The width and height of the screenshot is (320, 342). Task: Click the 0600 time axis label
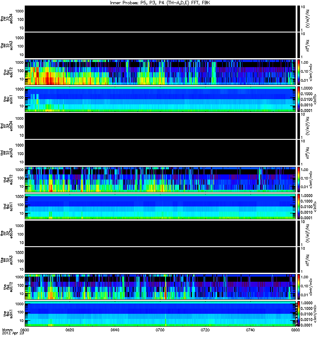pos(25,330)
